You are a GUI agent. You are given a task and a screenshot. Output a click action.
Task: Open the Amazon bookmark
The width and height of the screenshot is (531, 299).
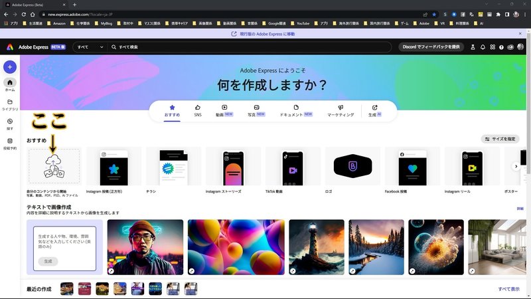tap(56, 23)
